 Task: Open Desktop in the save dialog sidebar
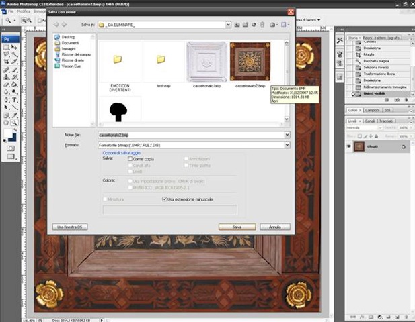(68, 37)
